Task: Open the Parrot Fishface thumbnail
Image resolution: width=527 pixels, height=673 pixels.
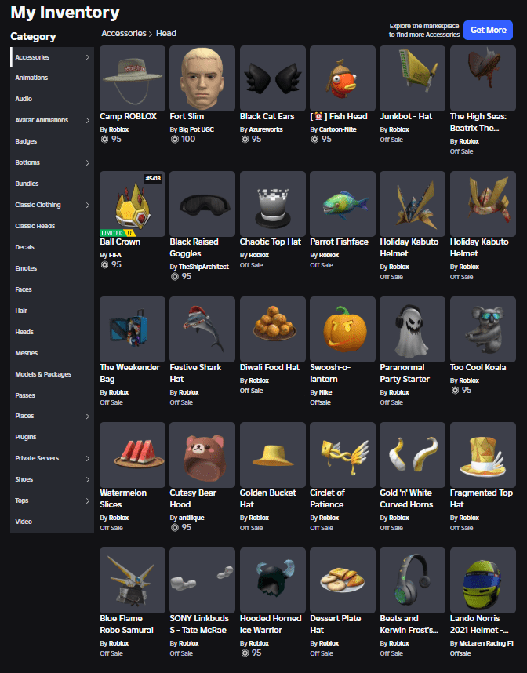Action: point(343,204)
